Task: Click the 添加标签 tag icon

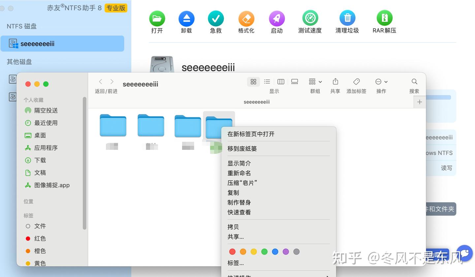Action: click(x=357, y=81)
